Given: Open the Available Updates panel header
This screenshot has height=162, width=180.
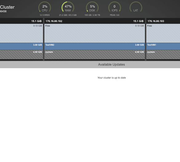Looking at the screenshot, I should pos(90,65).
